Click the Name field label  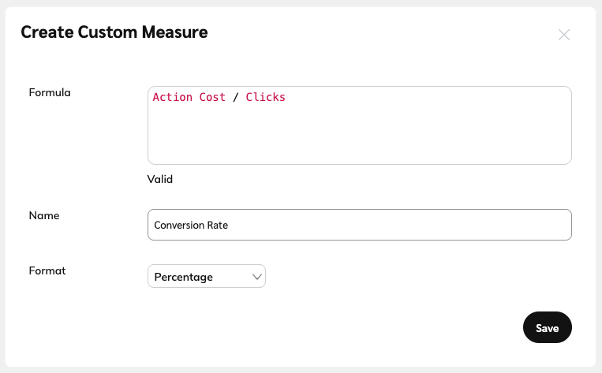[44, 215]
